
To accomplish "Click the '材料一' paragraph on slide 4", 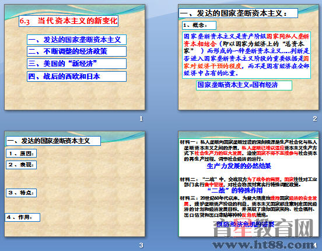I will [x=249, y=151].
